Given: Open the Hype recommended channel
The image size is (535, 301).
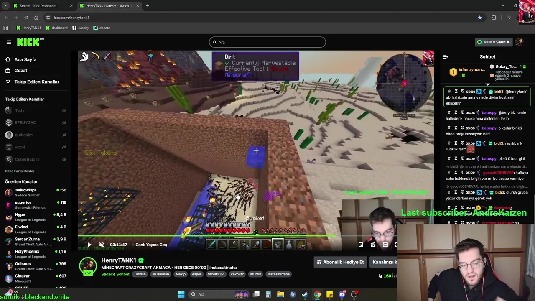Looking at the screenshot, I should click(36, 217).
